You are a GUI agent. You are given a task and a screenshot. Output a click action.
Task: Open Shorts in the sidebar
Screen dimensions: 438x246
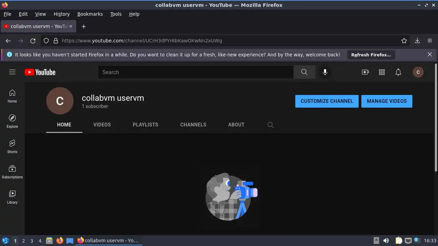point(12,147)
